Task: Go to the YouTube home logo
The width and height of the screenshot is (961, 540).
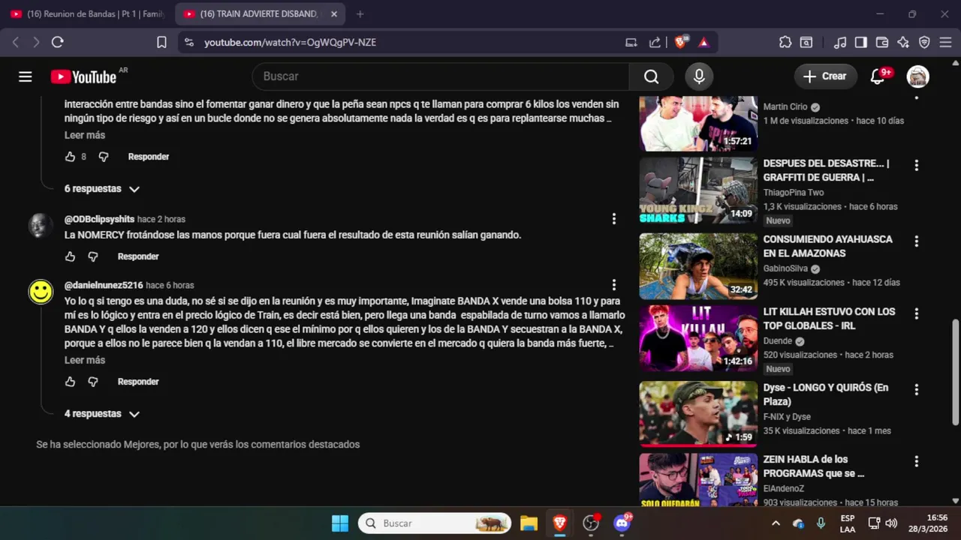Action: [83, 76]
